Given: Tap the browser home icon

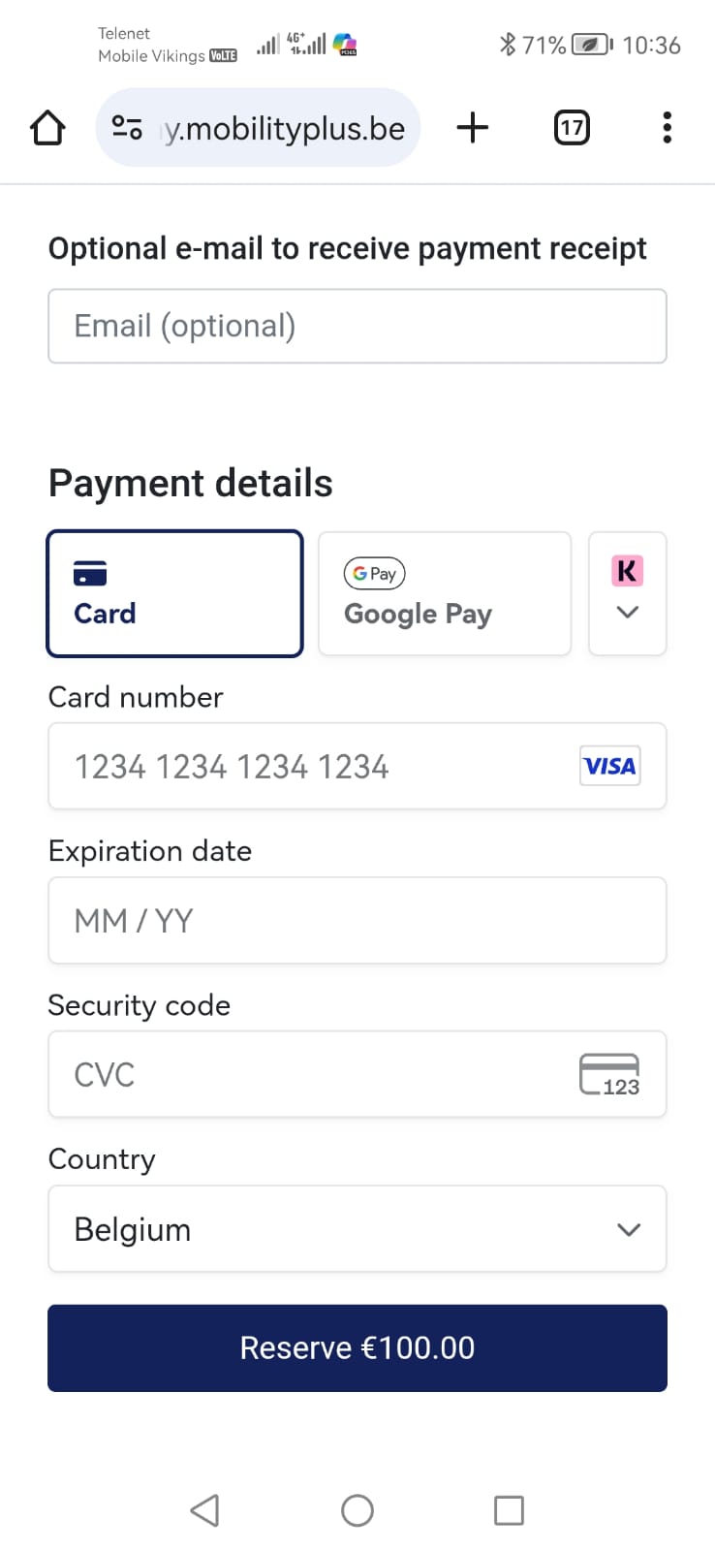Looking at the screenshot, I should (47, 127).
